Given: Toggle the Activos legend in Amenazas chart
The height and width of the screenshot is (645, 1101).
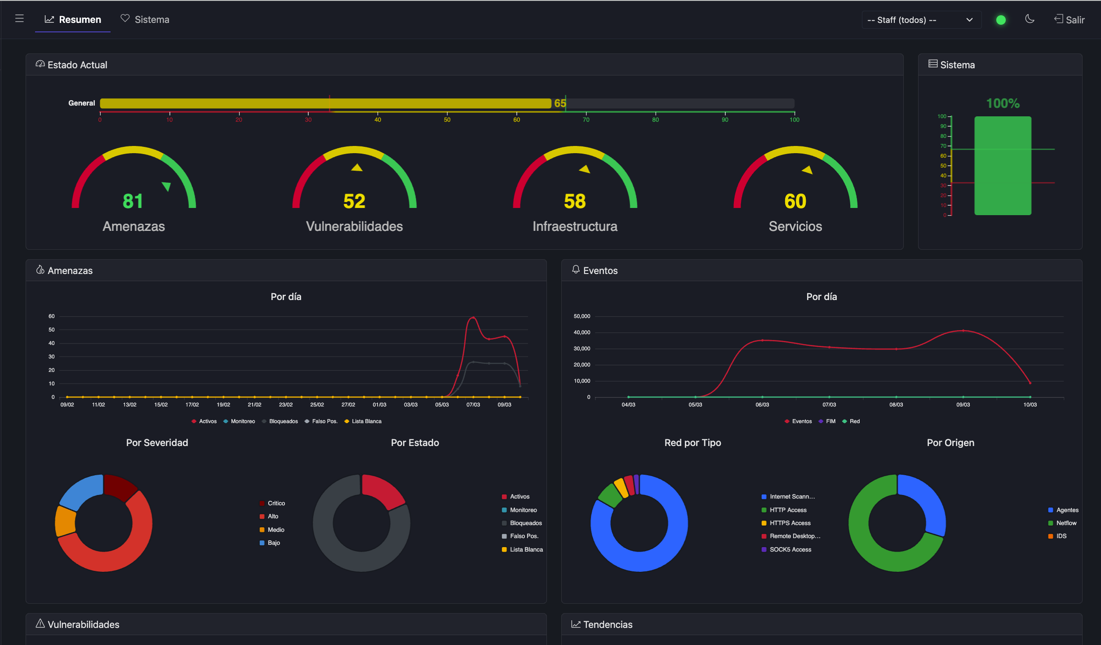Looking at the screenshot, I should click(204, 421).
